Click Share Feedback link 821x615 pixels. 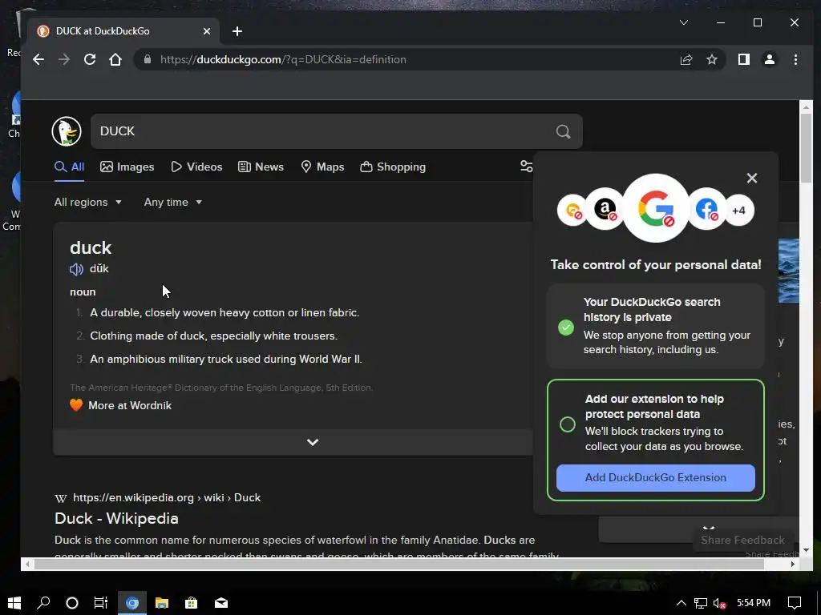[x=742, y=541]
